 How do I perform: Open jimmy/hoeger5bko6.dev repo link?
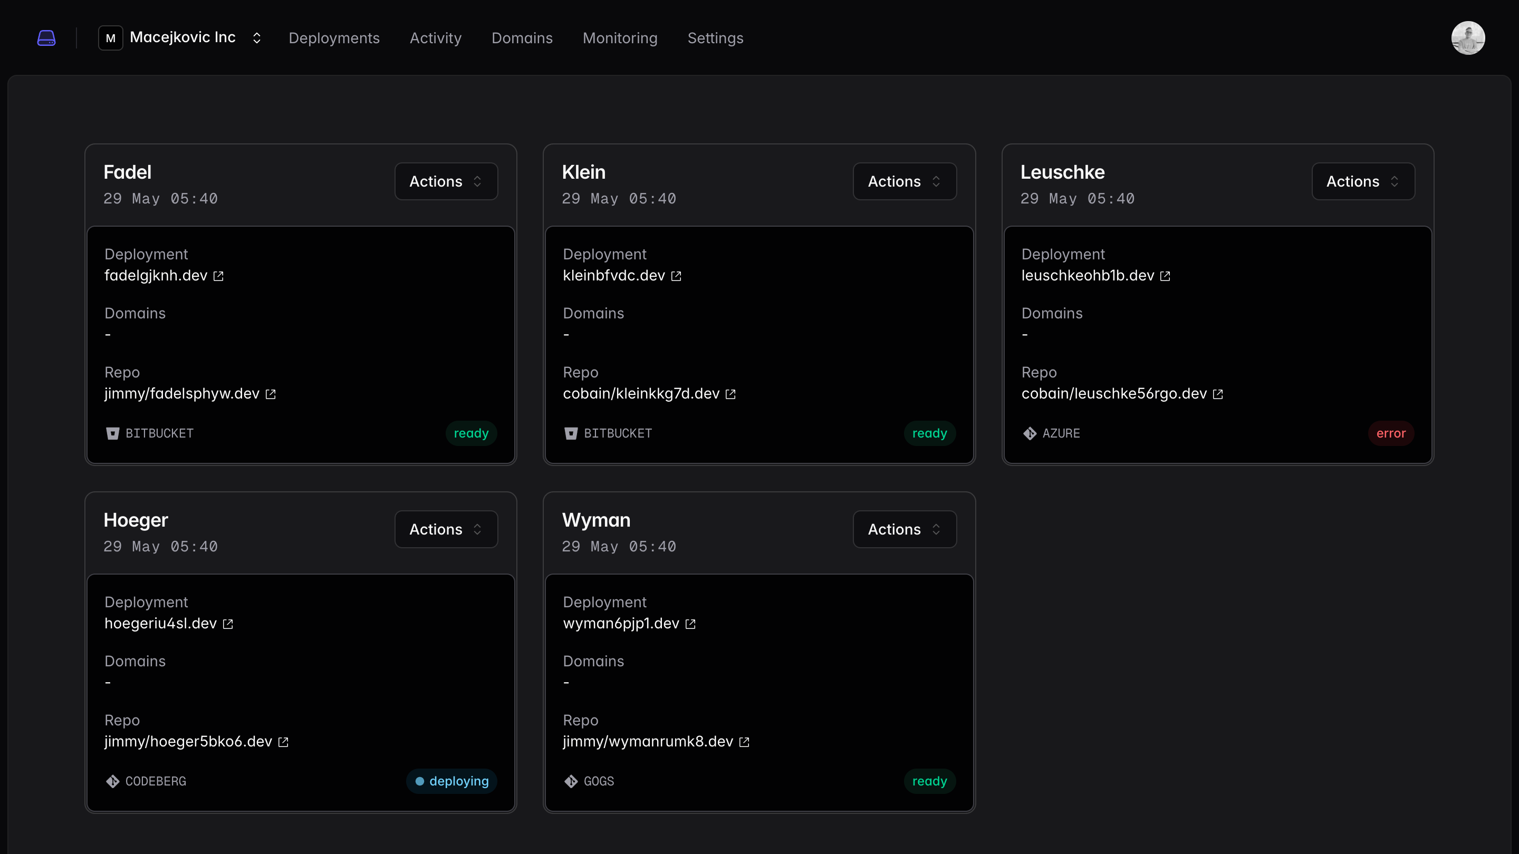[x=188, y=741]
